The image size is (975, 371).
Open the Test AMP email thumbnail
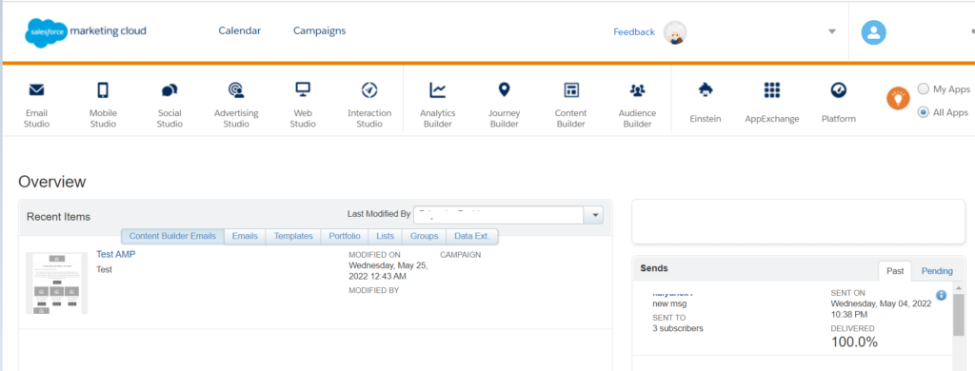click(x=56, y=283)
